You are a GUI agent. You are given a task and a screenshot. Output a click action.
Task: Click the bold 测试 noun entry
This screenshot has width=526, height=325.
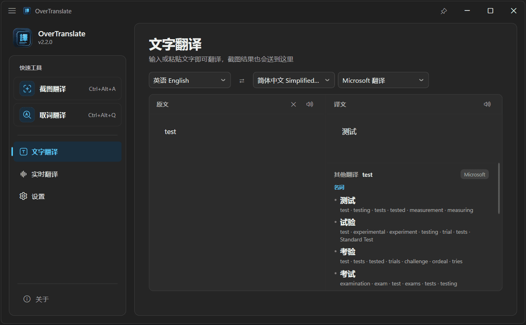click(x=348, y=201)
